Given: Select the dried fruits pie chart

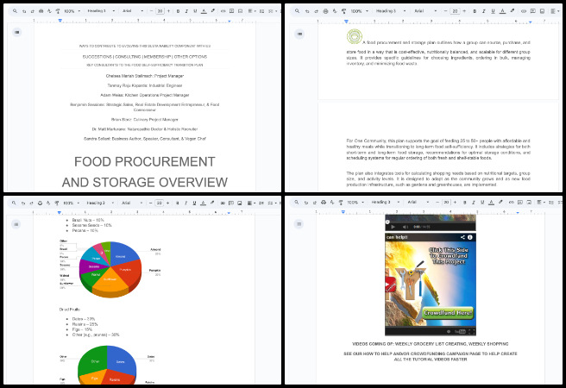Looking at the screenshot, I should pos(107,364).
